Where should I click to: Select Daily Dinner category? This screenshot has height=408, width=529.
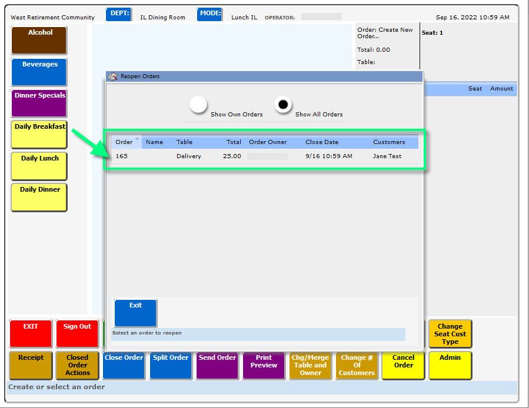click(39, 197)
